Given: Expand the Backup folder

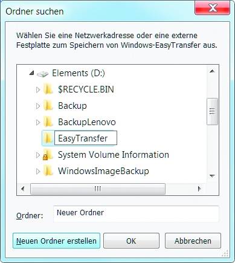Looking at the screenshot, I should click(x=38, y=106).
